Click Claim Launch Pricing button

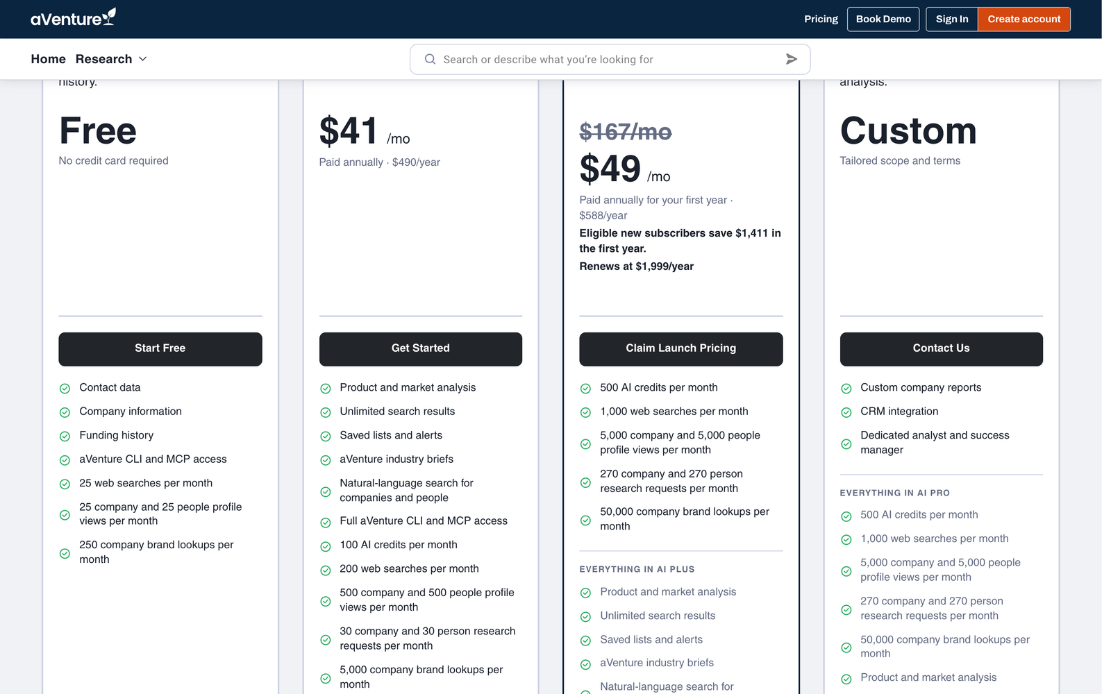tap(681, 348)
